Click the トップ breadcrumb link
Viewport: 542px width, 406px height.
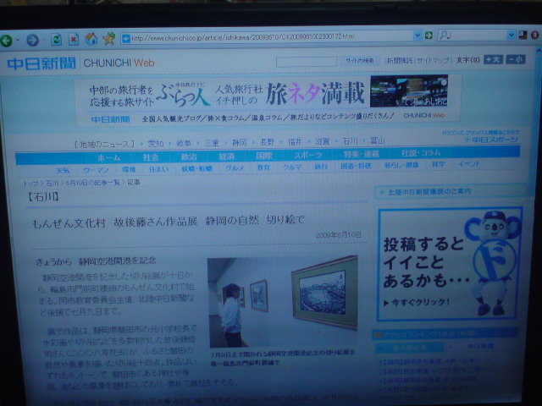30,183
